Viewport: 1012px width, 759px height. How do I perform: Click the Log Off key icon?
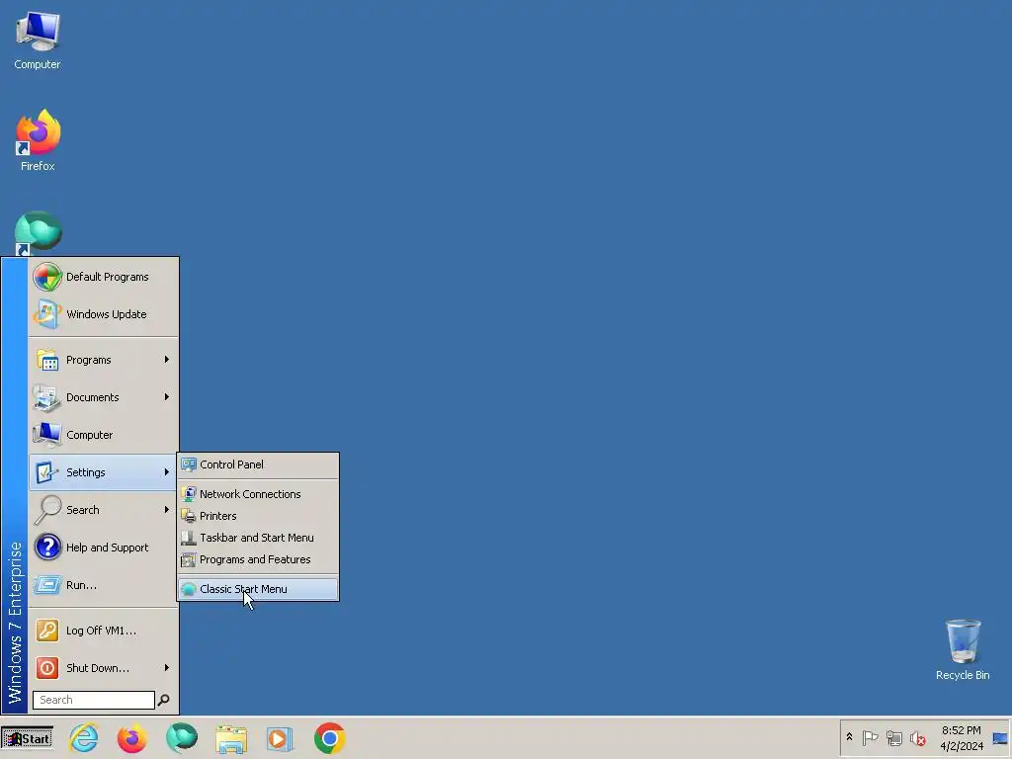pyautogui.click(x=47, y=631)
